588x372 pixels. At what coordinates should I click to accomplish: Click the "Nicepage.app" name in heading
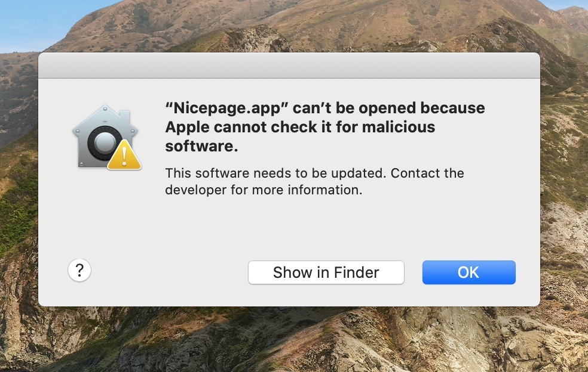(x=227, y=108)
